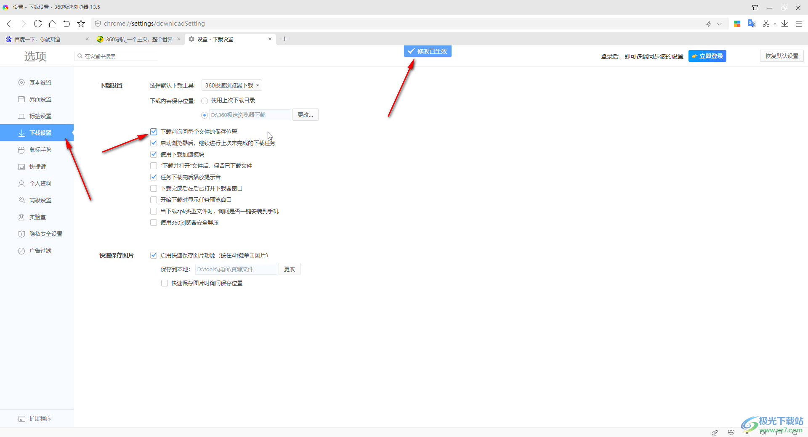Close the 设置 - 下载设置 tab
This screenshot has width=808, height=437.
click(x=270, y=39)
